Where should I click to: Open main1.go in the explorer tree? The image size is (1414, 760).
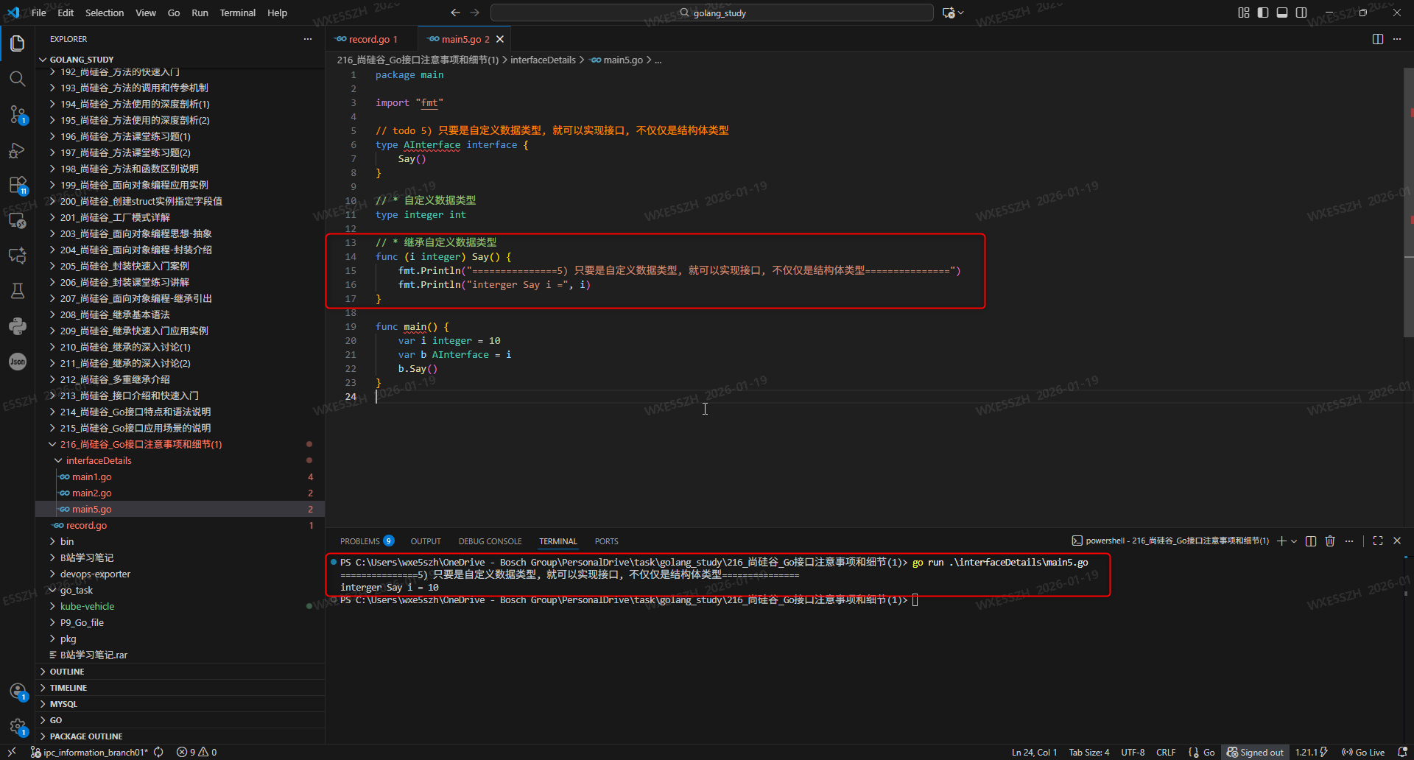[180, 476]
